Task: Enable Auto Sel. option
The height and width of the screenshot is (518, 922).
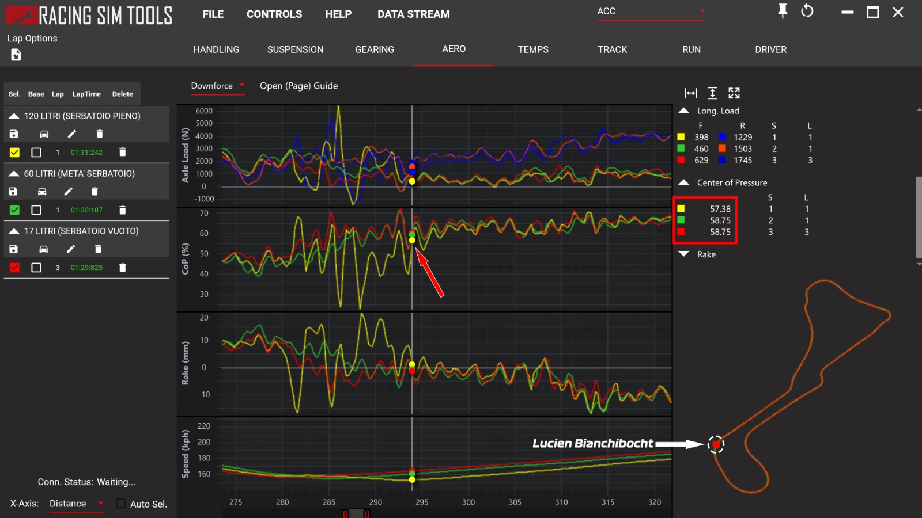Action: point(120,503)
